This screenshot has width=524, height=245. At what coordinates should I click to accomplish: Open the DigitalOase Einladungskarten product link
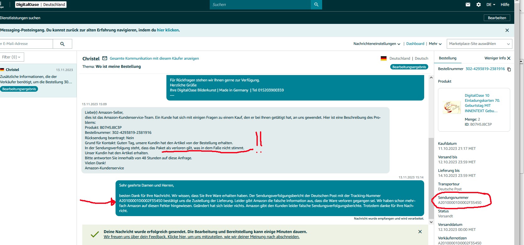click(x=482, y=103)
